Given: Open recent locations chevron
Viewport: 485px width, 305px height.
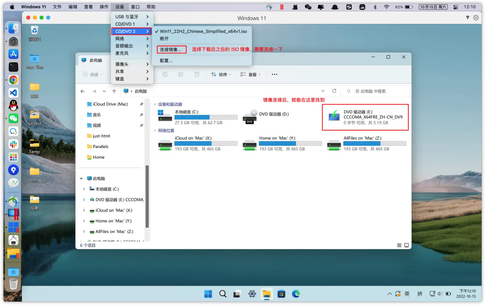Looking at the screenshot, I should click(x=104, y=91).
